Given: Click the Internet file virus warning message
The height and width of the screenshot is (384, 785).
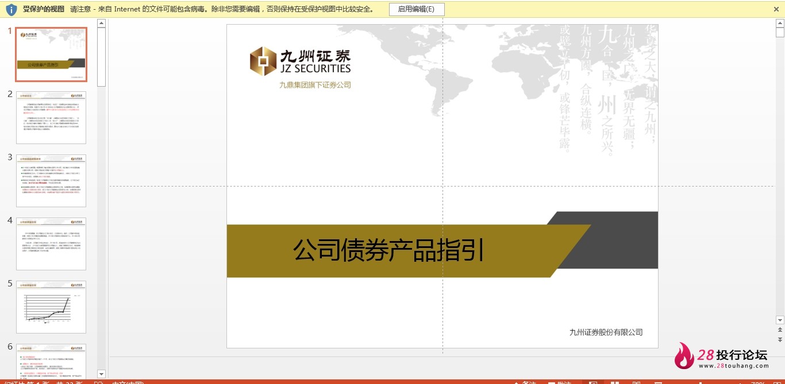Looking at the screenshot, I should 224,9.
